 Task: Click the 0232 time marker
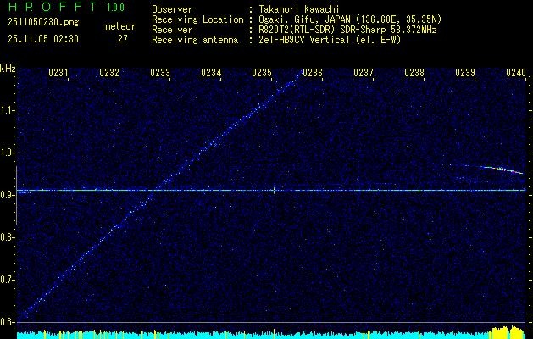pyautogui.click(x=109, y=73)
